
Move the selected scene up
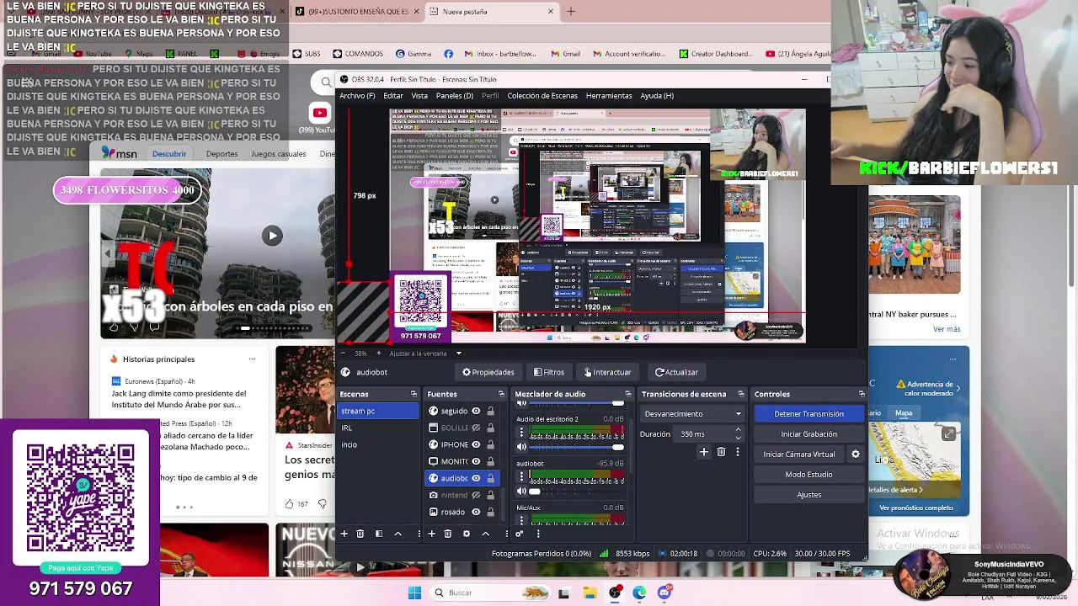[398, 534]
